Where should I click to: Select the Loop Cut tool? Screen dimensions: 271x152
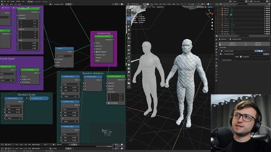tap(129, 57)
